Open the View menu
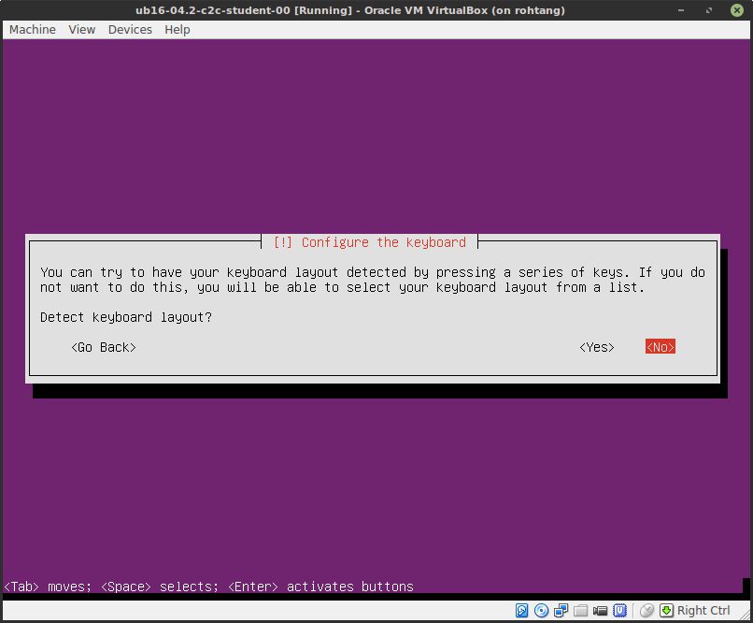The height and width of the screenshot is (623, 753). [x=81, y=29]
